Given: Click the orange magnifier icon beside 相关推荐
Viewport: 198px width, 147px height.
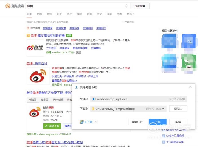Looking at the screenshot, I should click(x=28, y=28).
